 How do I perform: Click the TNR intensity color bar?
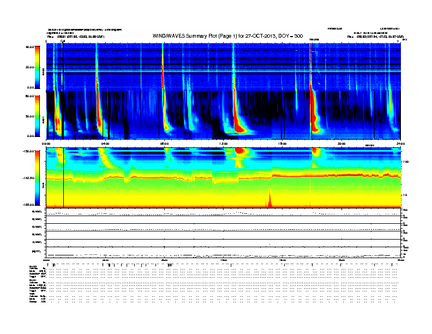tap(37, 178)
